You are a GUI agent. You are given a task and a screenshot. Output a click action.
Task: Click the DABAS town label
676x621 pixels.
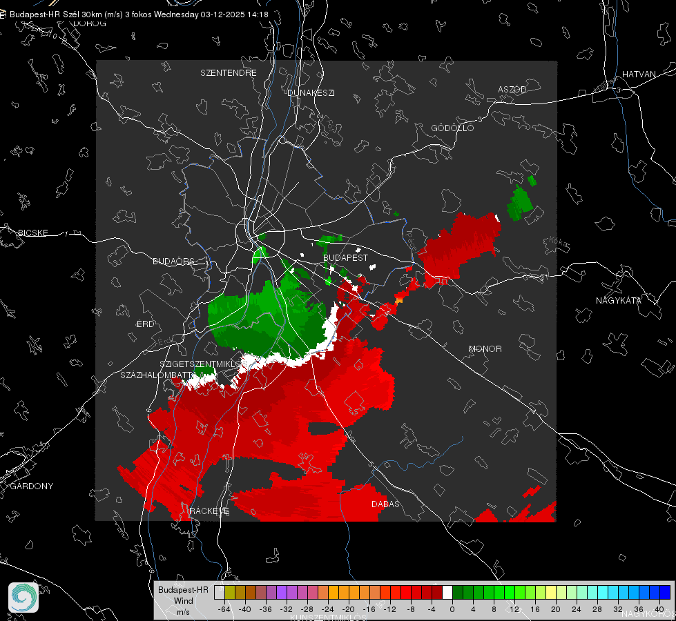(x=385, y=504)
